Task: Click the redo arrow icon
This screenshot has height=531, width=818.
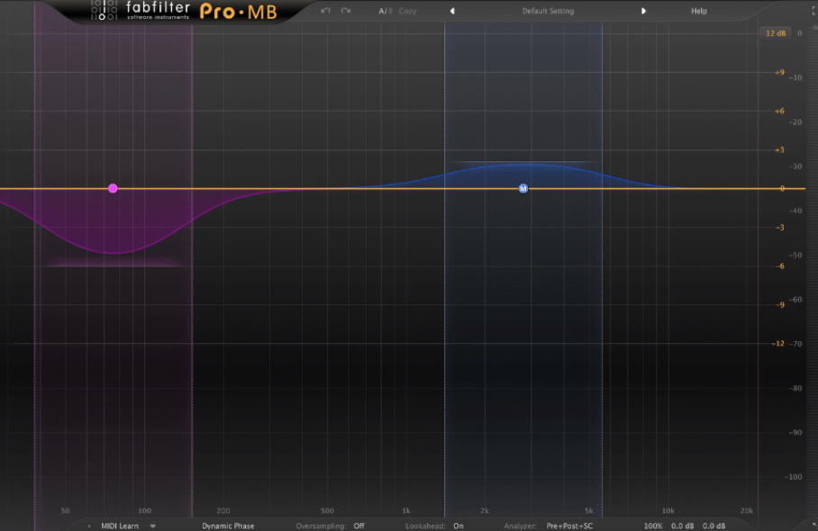Action: click(345, 11)
